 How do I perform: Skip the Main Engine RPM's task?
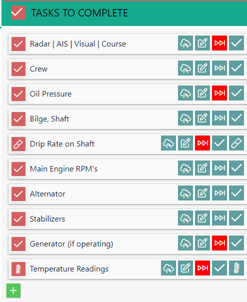click(219, 168)
